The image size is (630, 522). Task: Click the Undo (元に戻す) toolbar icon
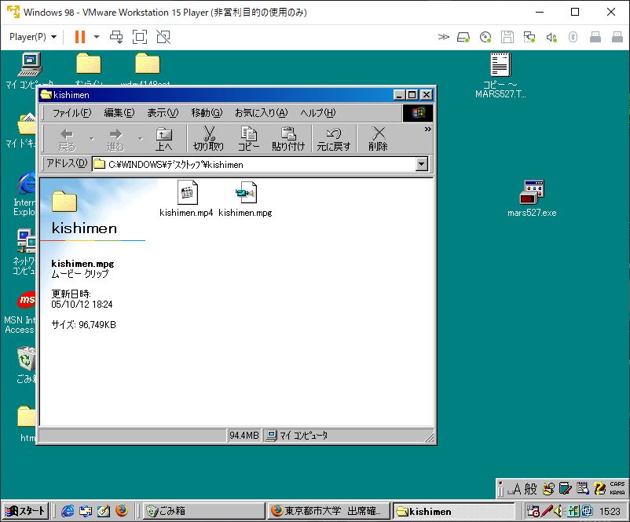(334, 138)
